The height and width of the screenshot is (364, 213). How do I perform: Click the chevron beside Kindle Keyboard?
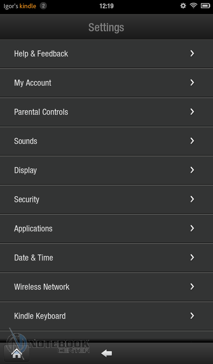[x=192, y=316]
